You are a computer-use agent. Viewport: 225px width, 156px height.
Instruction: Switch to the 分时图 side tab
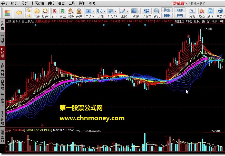(3, 39)
